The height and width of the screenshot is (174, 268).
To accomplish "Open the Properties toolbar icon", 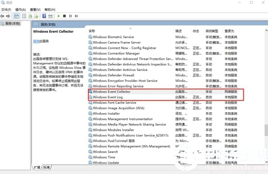I will (x=24, y=16).
